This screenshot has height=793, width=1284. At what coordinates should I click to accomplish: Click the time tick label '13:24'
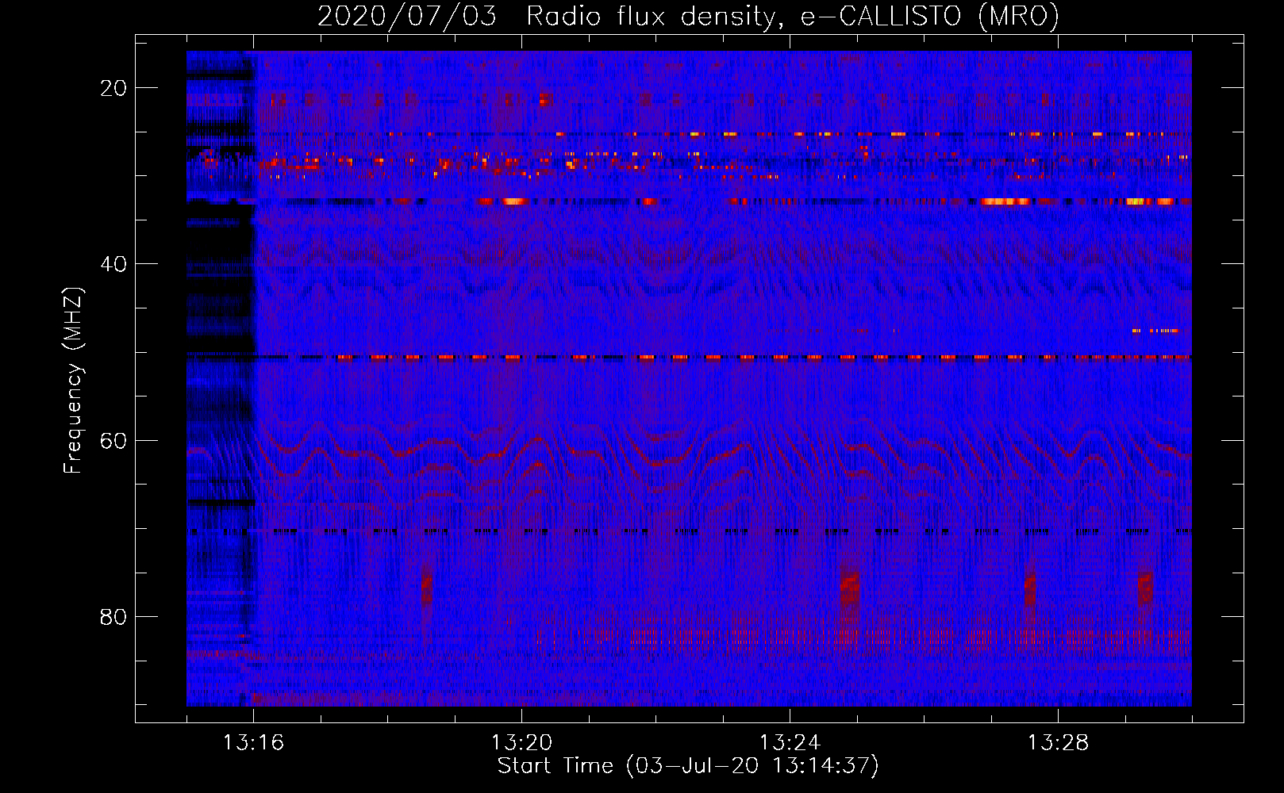(790, 743)
